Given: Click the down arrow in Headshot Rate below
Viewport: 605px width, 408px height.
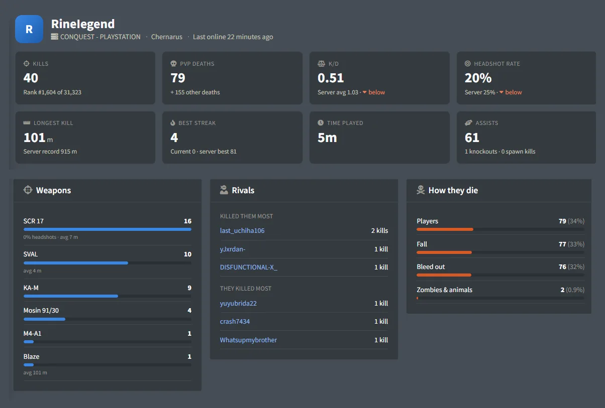Looking at the screenshot, I should click(x=501, y=92).
